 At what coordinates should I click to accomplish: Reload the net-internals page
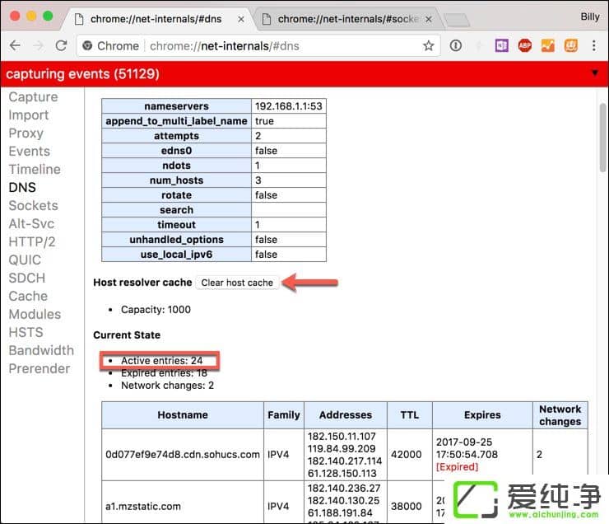(61, 46)
